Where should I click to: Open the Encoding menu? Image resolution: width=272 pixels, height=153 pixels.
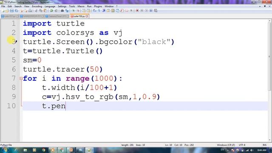point(37,6)
